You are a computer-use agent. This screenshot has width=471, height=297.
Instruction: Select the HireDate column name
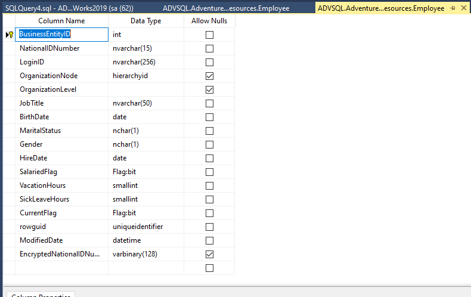[61, 158]
